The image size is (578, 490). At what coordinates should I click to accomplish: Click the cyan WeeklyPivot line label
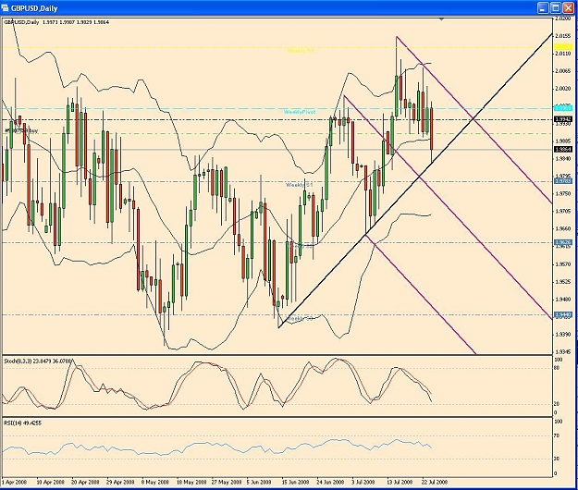(x=300, y=112)
